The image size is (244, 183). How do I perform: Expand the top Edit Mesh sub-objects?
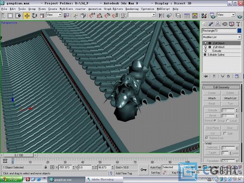[x=209, y=43]
